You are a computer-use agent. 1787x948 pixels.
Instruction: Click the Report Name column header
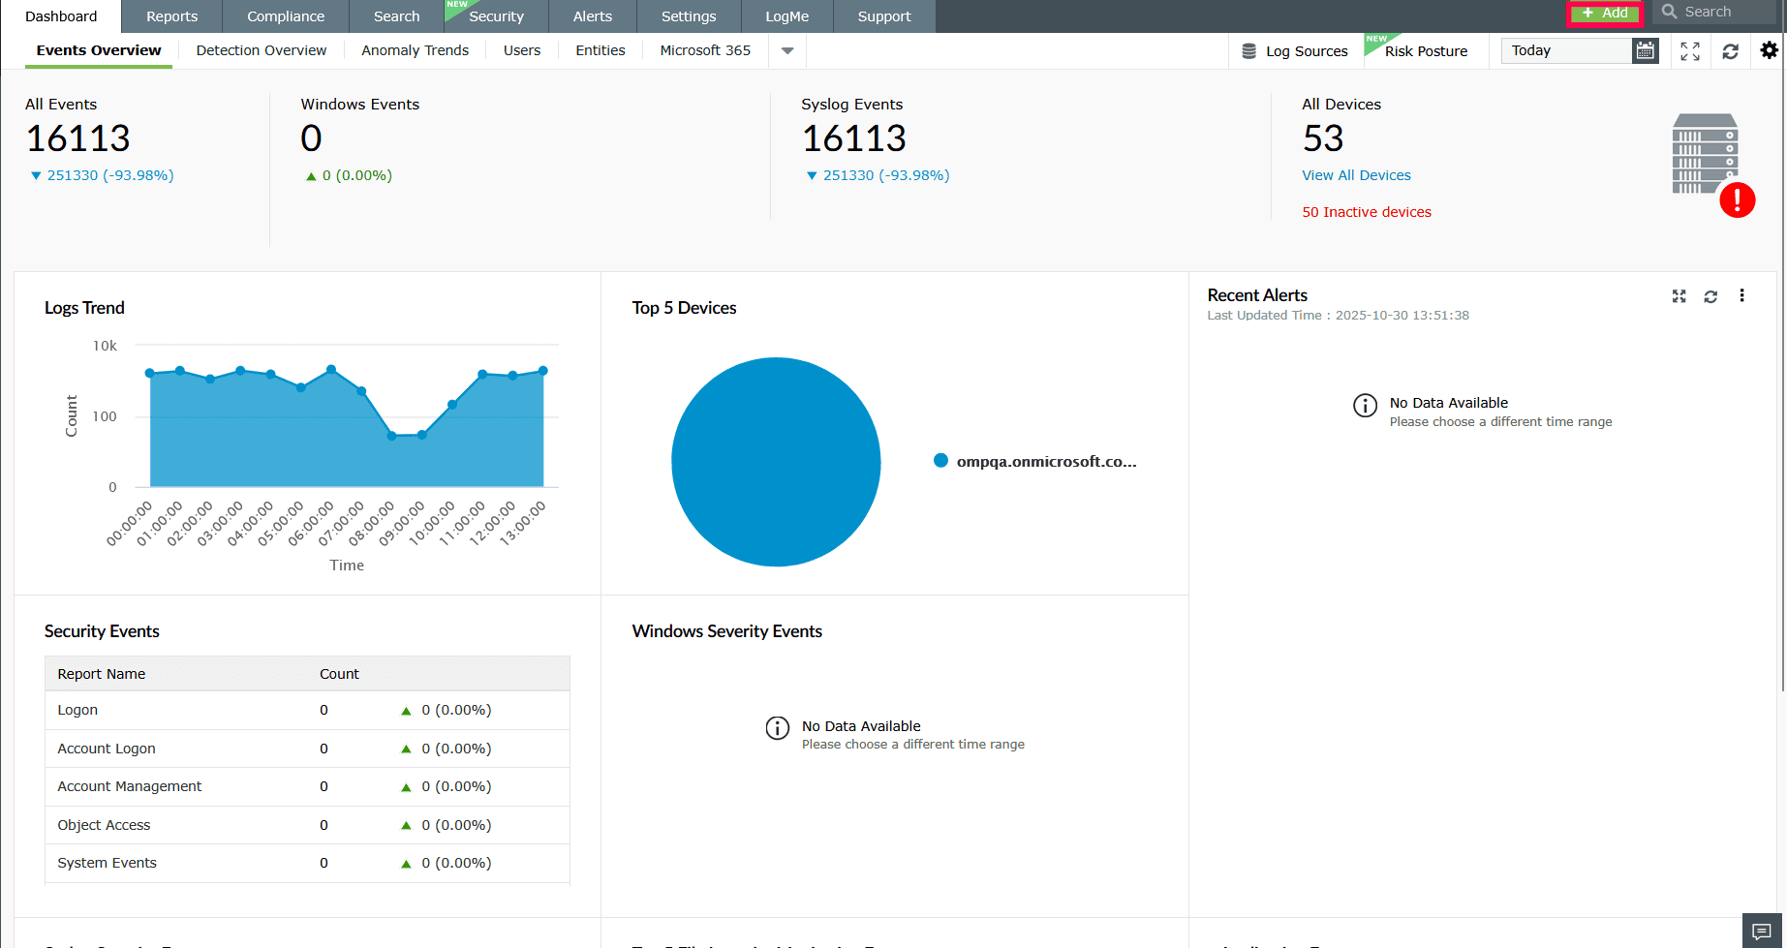[102, 674]
